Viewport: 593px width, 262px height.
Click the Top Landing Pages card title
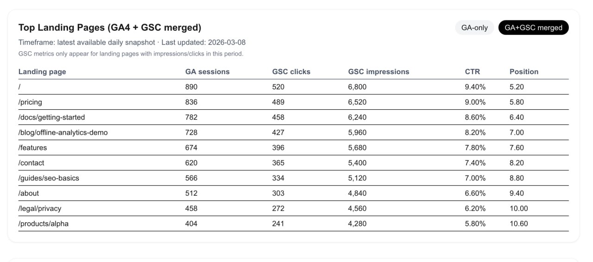tap(110, 28)
